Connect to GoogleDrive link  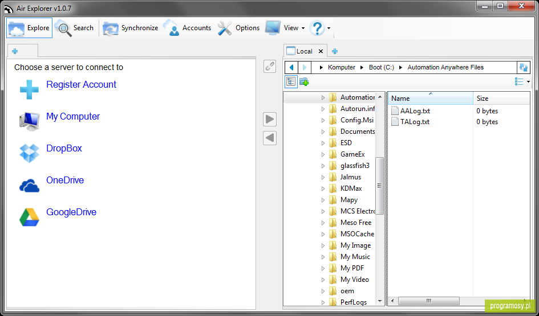tap(71, 212)
